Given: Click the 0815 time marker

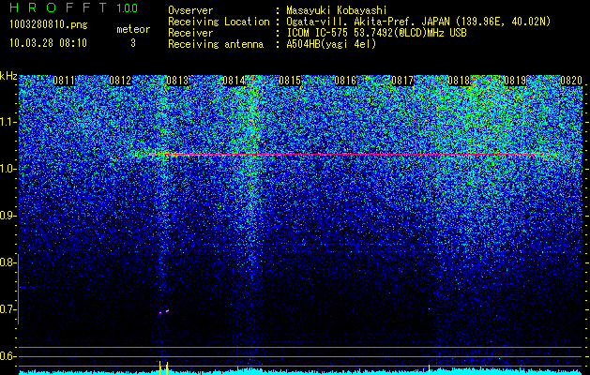Looking at the screenshot, I should point(290,81).
